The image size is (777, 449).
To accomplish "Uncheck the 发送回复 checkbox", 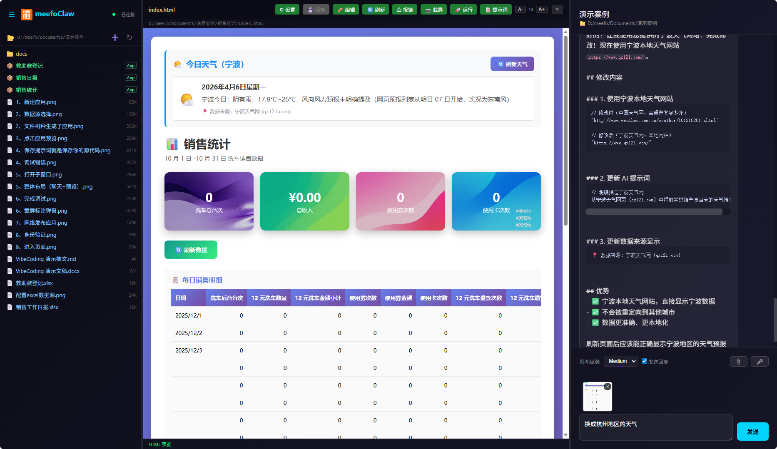I will [x=644, y=361].
